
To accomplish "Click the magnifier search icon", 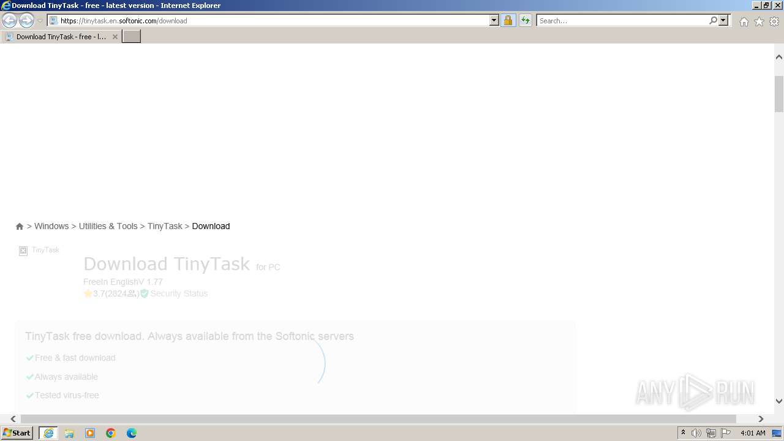I will click(x=713, y=20).
